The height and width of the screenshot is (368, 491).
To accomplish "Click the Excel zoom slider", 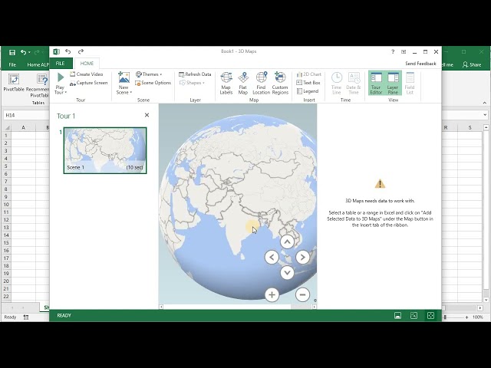I will click(445, 317).
